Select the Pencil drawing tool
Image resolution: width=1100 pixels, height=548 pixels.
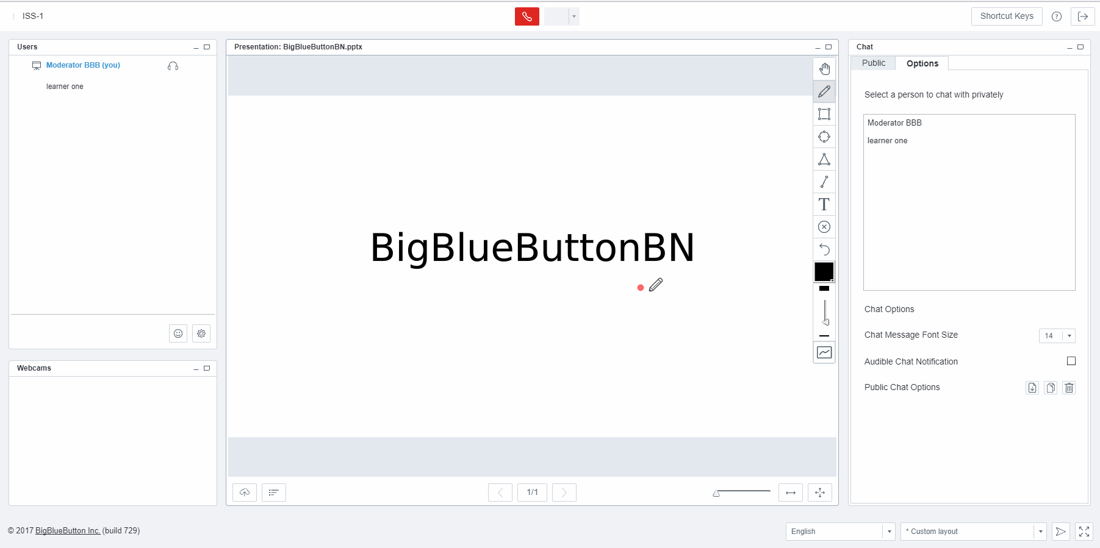(x=824, y=91)
